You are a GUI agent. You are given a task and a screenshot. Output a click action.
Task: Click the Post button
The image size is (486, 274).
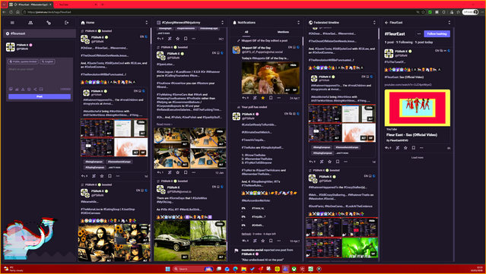click(x=40, y=96)
